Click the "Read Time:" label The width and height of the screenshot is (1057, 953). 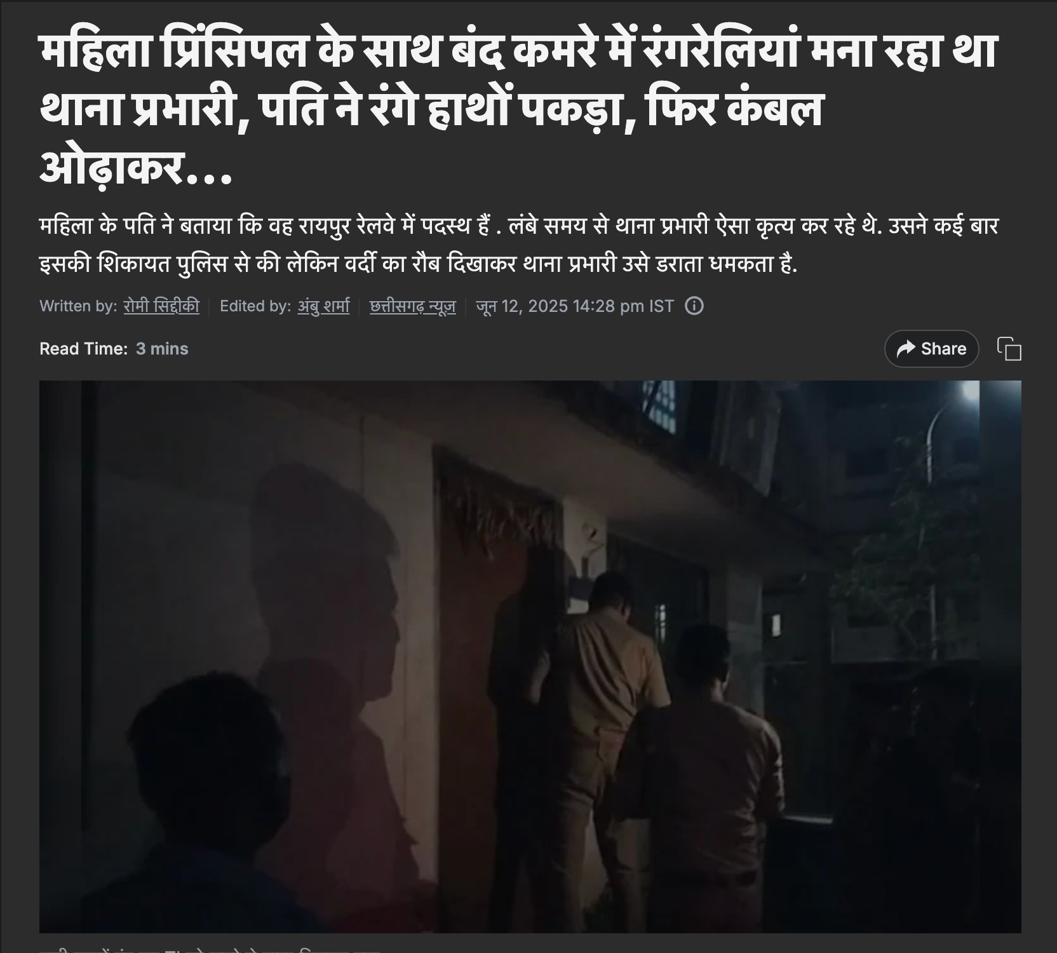(83, 348)
